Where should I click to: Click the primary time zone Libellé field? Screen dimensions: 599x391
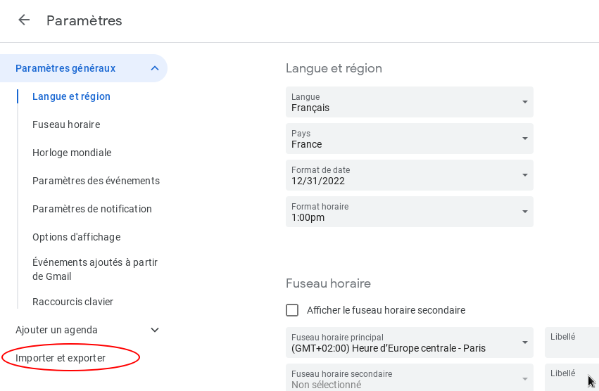coord(572,343)
